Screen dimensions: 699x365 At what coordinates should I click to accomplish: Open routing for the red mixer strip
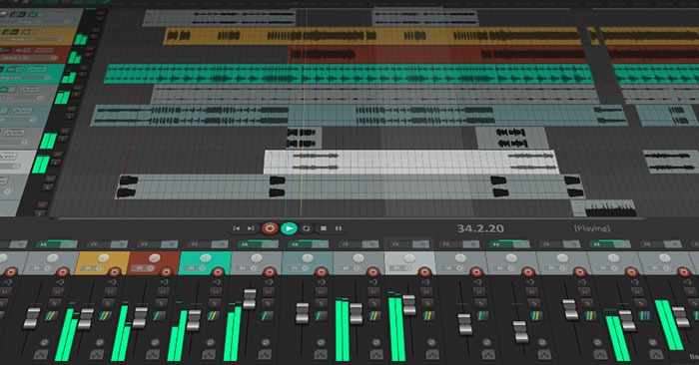coord(159,316)
